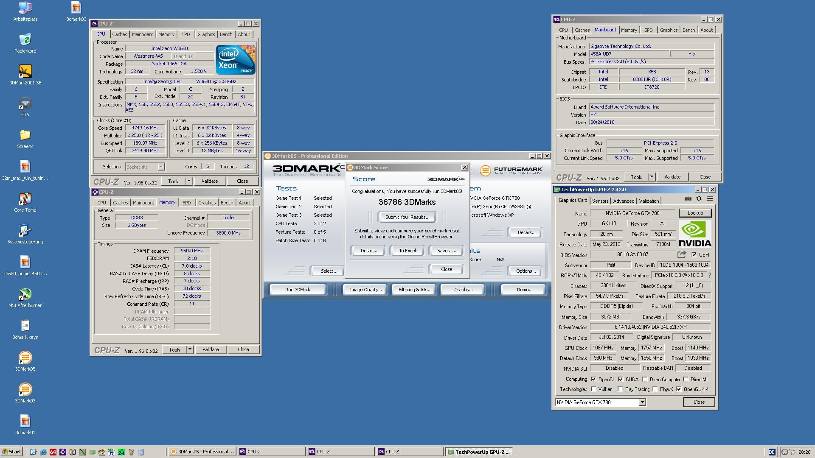Select the TechPowerUp GPU-Z taskbar button
Viewport: 815px width, 458px height.
click(479, 452)
